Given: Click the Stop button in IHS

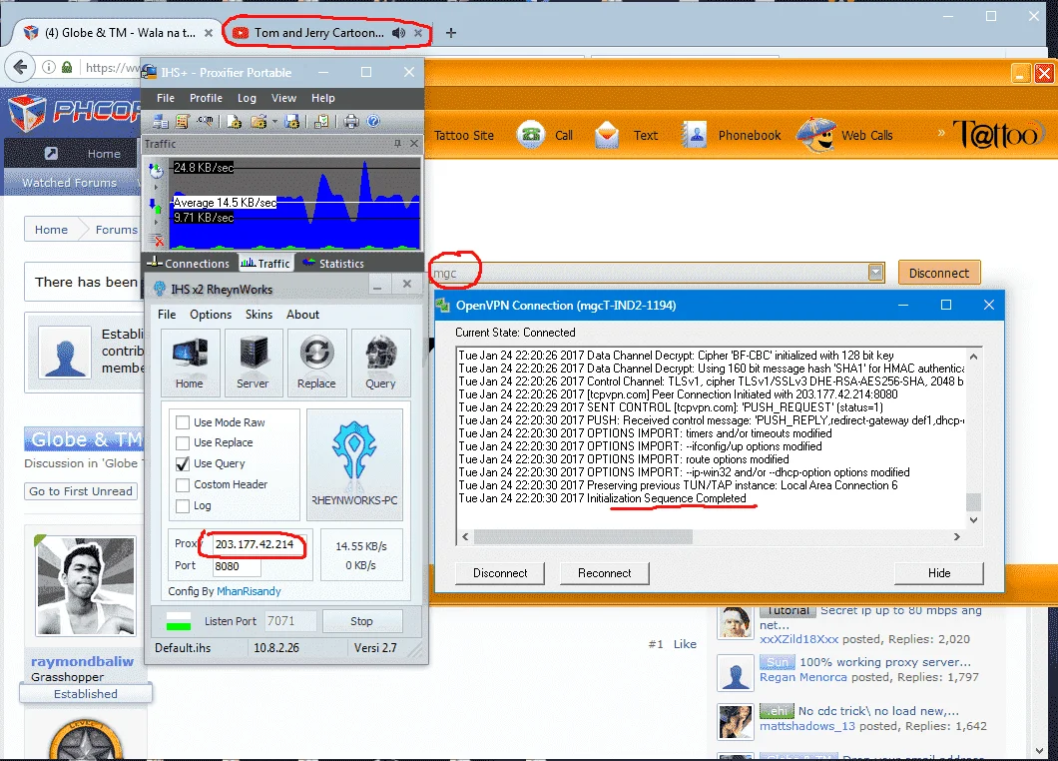Looking at the screenshot, I should point(362,621).
